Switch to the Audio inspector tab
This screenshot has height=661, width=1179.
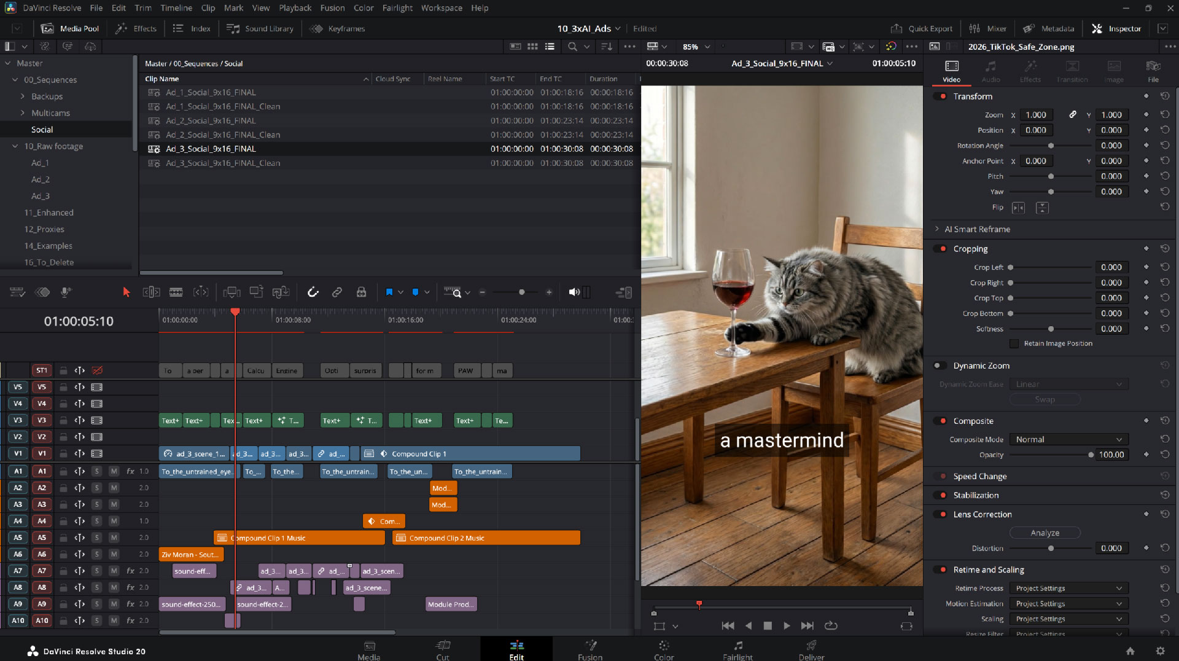tap(990, 69)
